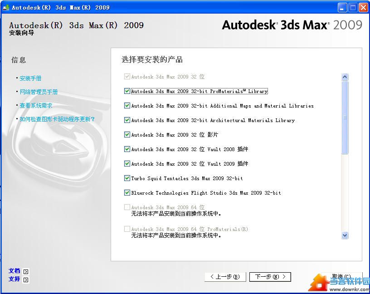
Task: Click the Vault 2009 插件 label
Action: (x=190, y=164)
